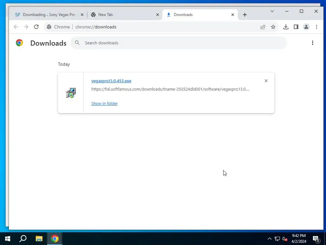Open a new tab with the plus button

pos(245,15)
